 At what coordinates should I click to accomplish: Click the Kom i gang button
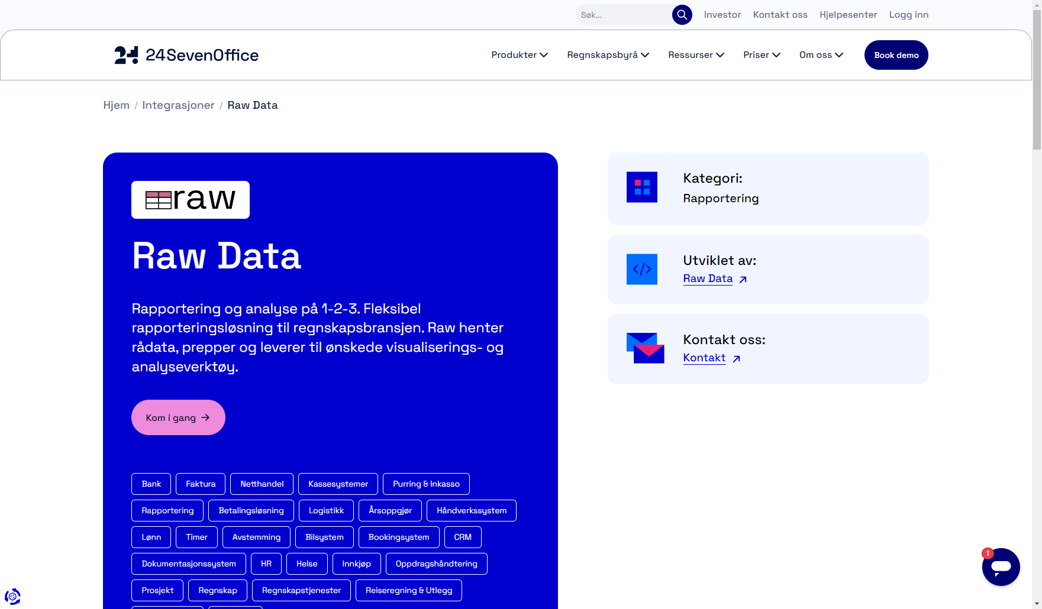[x=178, y=417]
